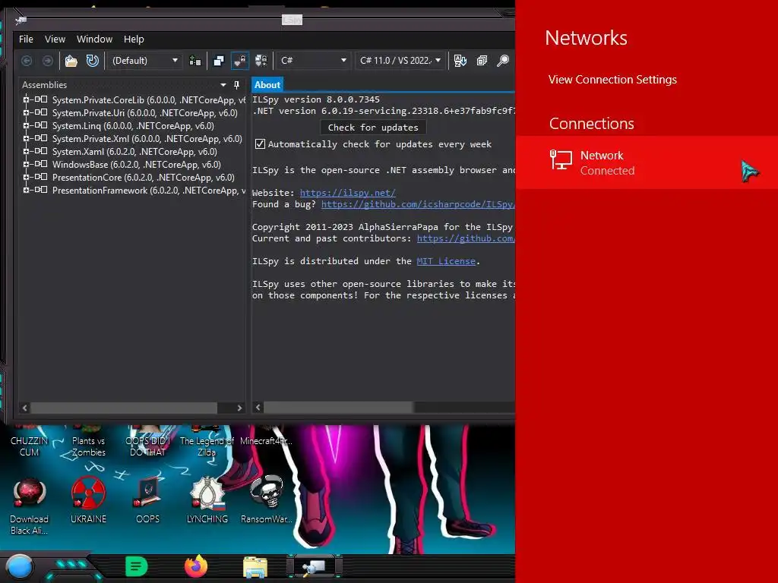This screenshot has height=583, width=778.
Task: Open the green chat app on taskbar
Action: point(137,566)
